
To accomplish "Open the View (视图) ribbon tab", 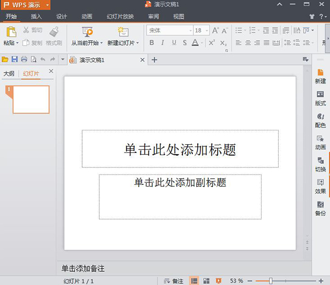I will [x=178, y=17].
